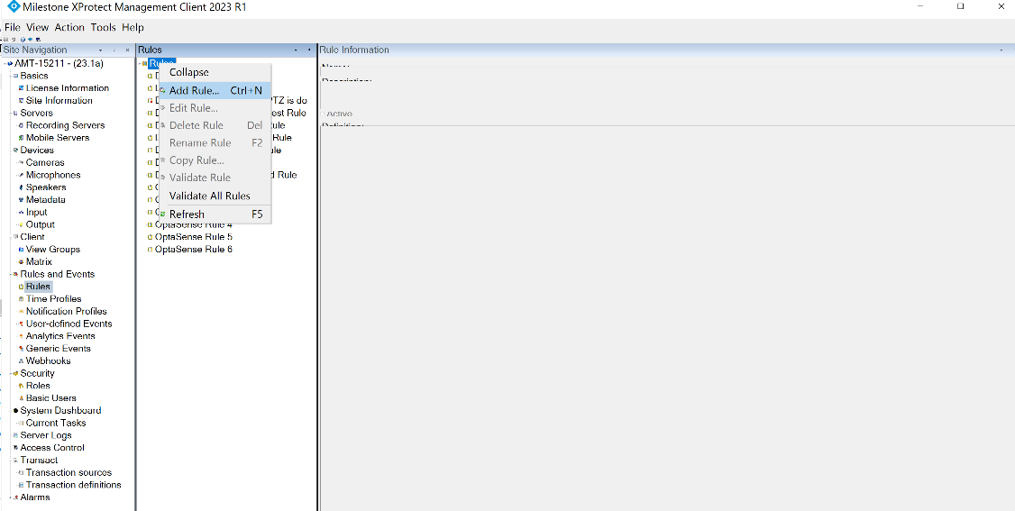
Task: Click the Metadata icon
Action: 21,200
